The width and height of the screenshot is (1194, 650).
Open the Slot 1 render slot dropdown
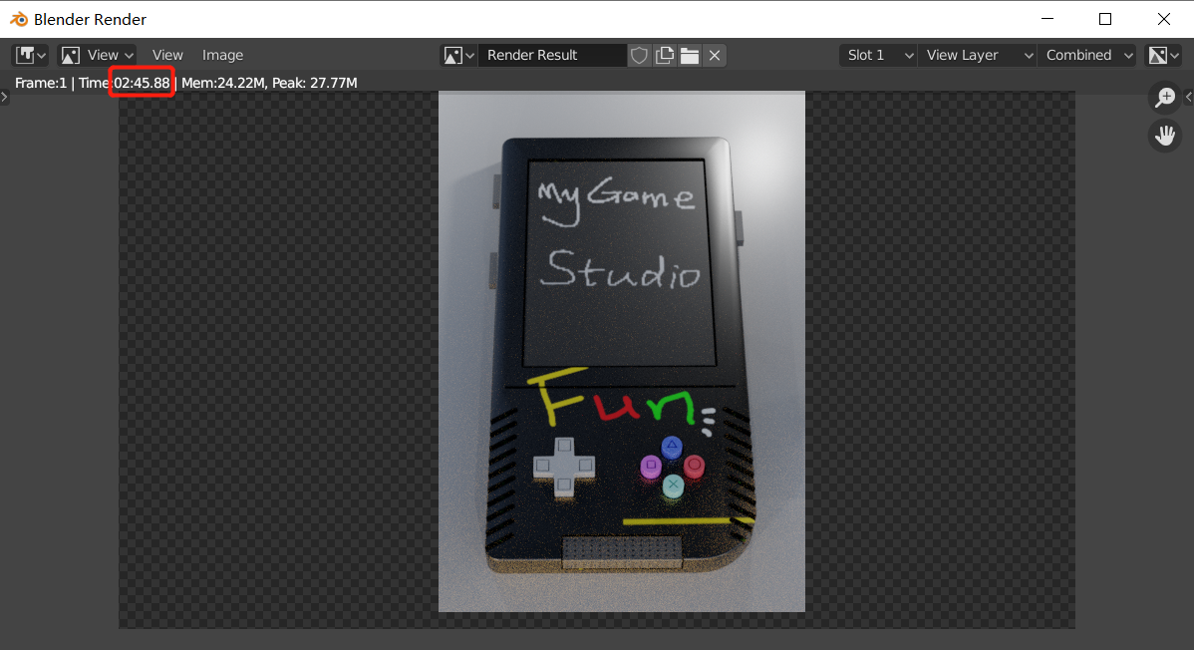pyautogui.click(x=878, y=55)
